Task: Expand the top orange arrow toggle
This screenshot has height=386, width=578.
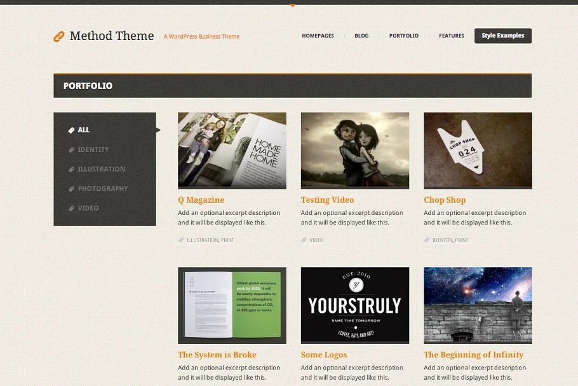Action: 292,5
